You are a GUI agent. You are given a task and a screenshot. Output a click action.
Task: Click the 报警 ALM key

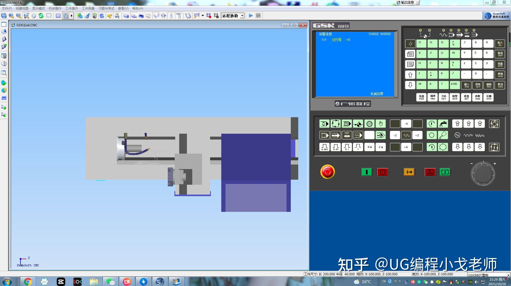click(x=455, y=97)
